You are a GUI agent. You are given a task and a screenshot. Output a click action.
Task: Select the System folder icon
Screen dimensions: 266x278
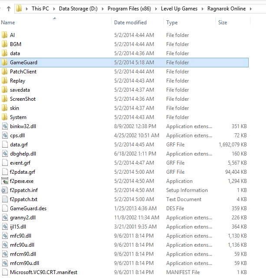tap(5, 117)
